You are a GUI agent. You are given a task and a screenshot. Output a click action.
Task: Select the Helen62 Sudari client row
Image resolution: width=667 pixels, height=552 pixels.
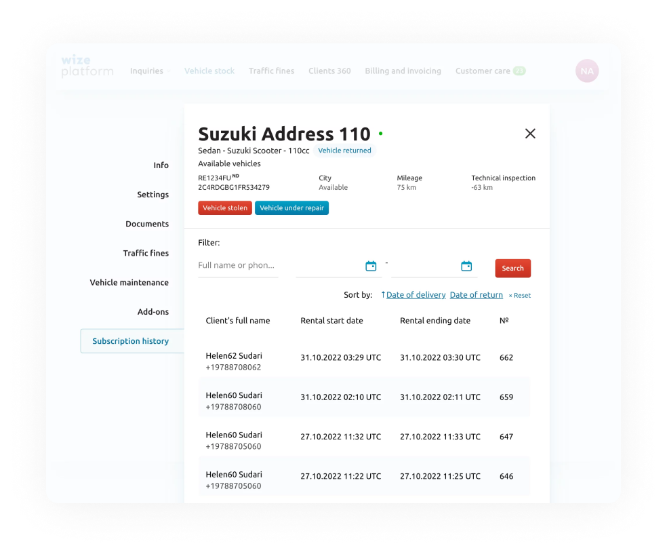click(x=365, y=361)
